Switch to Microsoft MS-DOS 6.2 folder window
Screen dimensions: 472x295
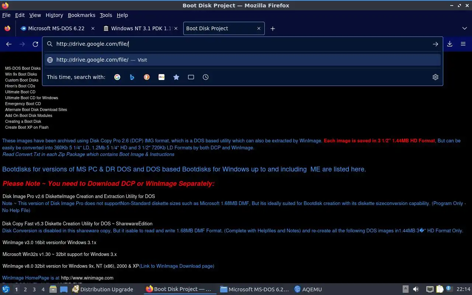coord(254,289)
